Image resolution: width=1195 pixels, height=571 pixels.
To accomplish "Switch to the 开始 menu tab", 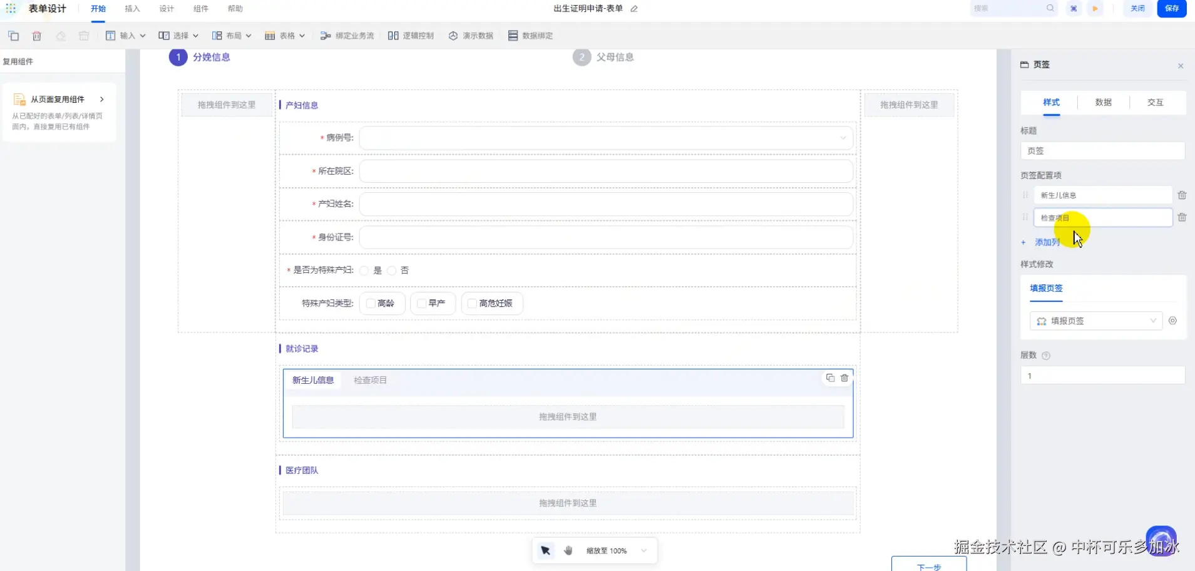I will (x=98, y=9).
